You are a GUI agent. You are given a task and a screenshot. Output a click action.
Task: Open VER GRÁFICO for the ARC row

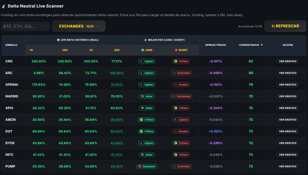point(288,73)
